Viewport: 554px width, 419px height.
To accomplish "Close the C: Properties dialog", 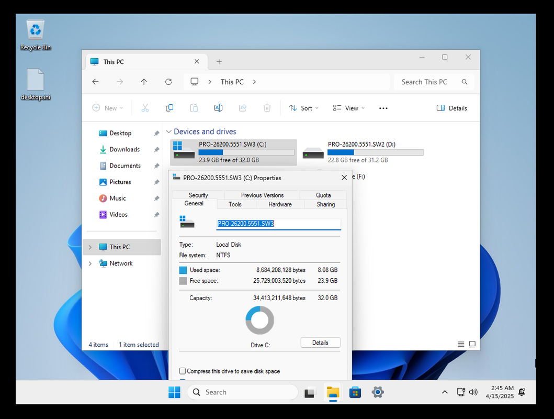I will point(344,178).
